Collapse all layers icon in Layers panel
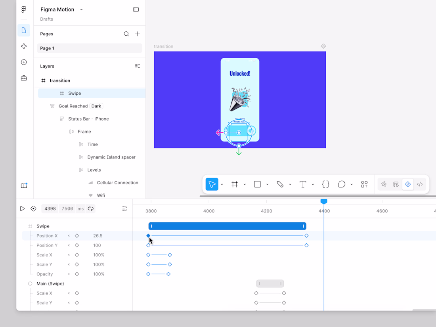The image size is (436, 327). click(x=138, y=66)
